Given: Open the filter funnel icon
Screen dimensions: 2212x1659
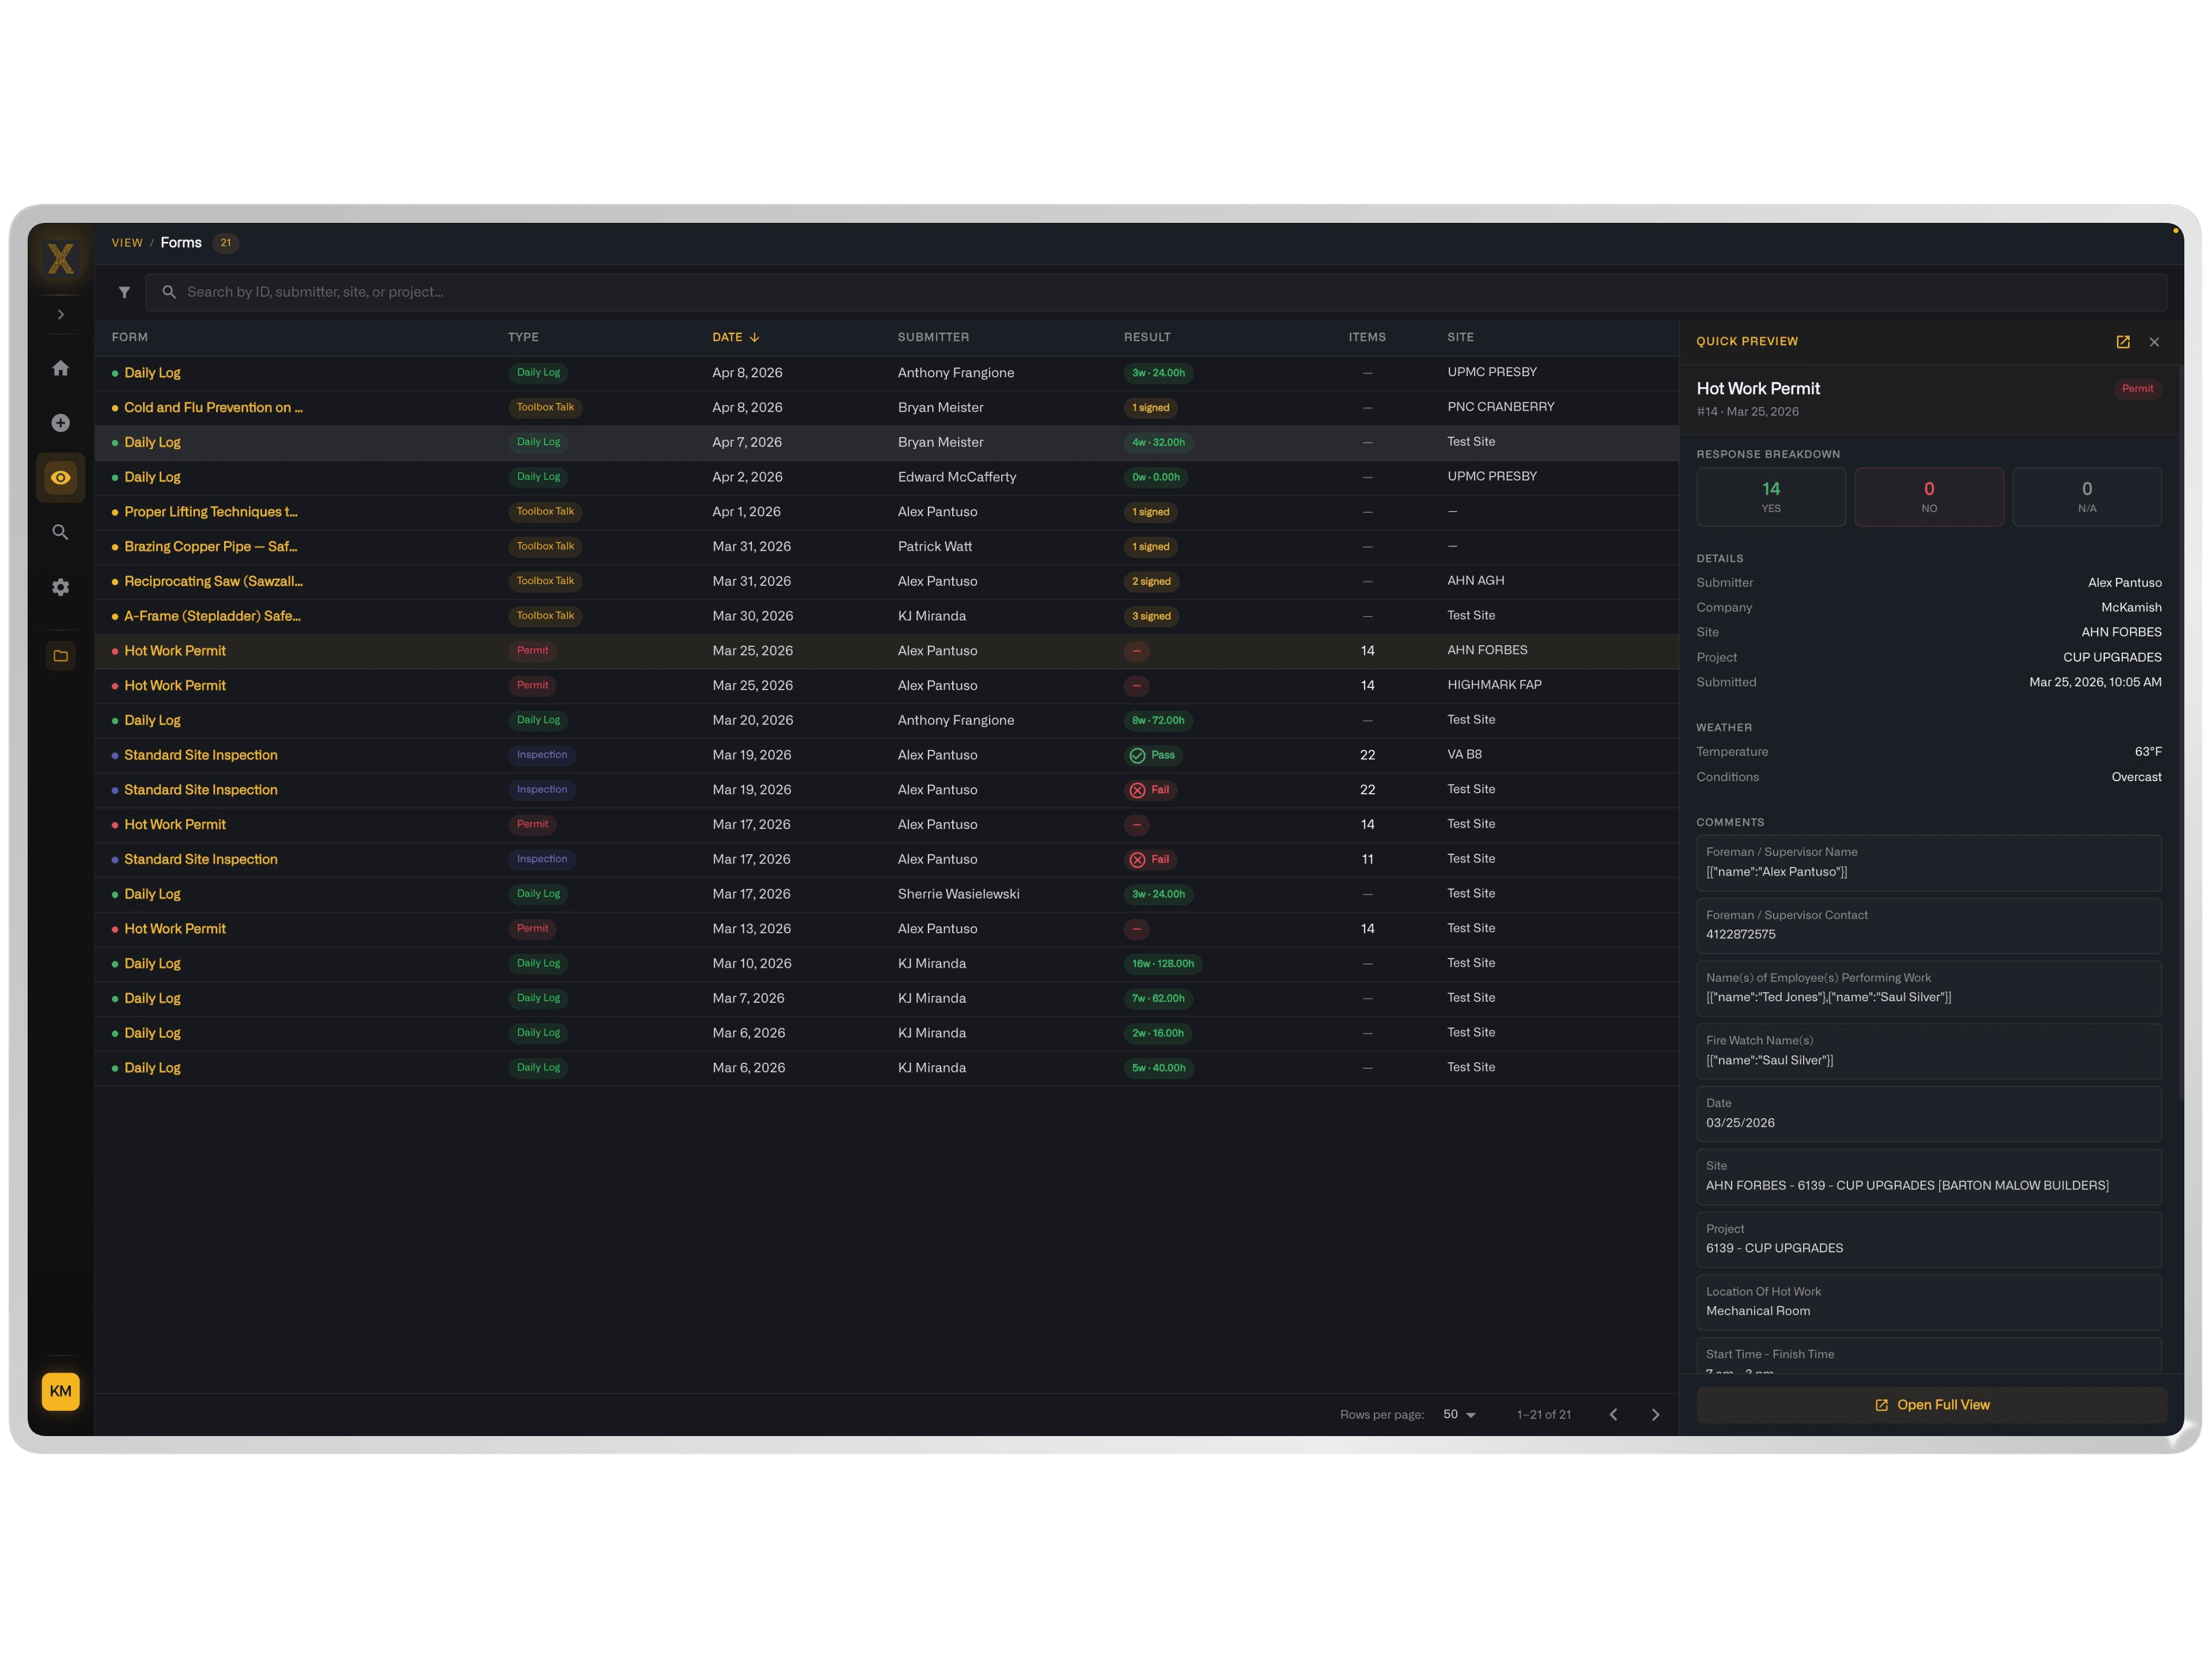Looking at the screenshot, I should click(x=124, y=292).
